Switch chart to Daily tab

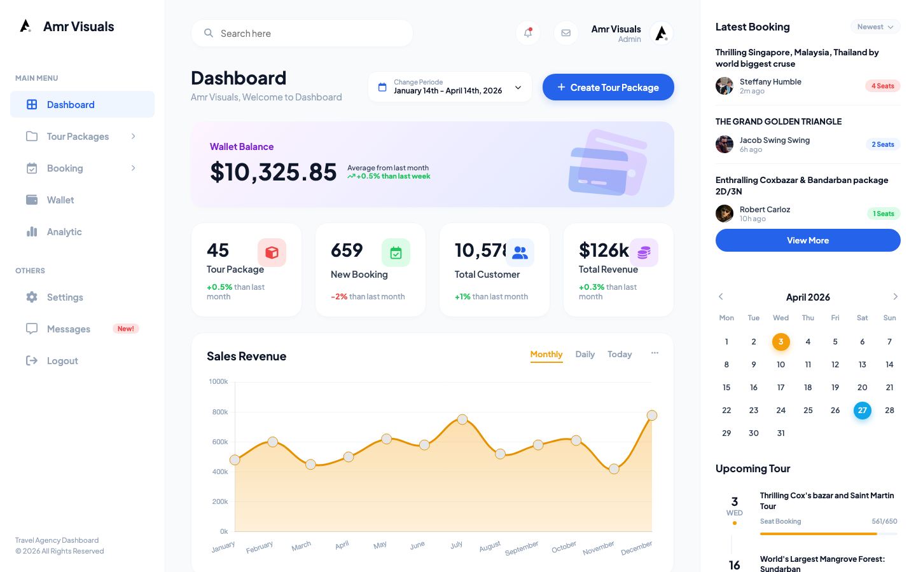coord(585,354)
